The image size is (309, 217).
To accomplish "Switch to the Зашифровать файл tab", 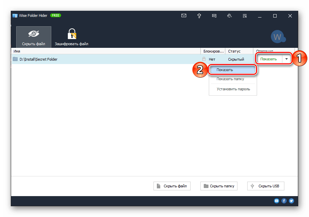I will tap(71, 36).
